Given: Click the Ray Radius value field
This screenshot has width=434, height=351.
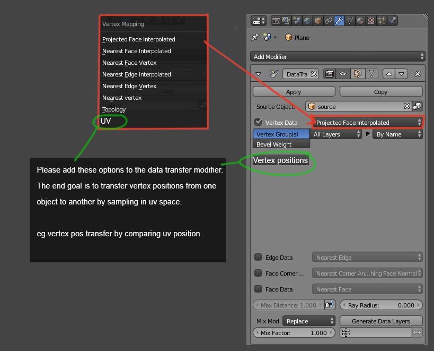Looking at the screenshot, I should [x=381, y=305].
